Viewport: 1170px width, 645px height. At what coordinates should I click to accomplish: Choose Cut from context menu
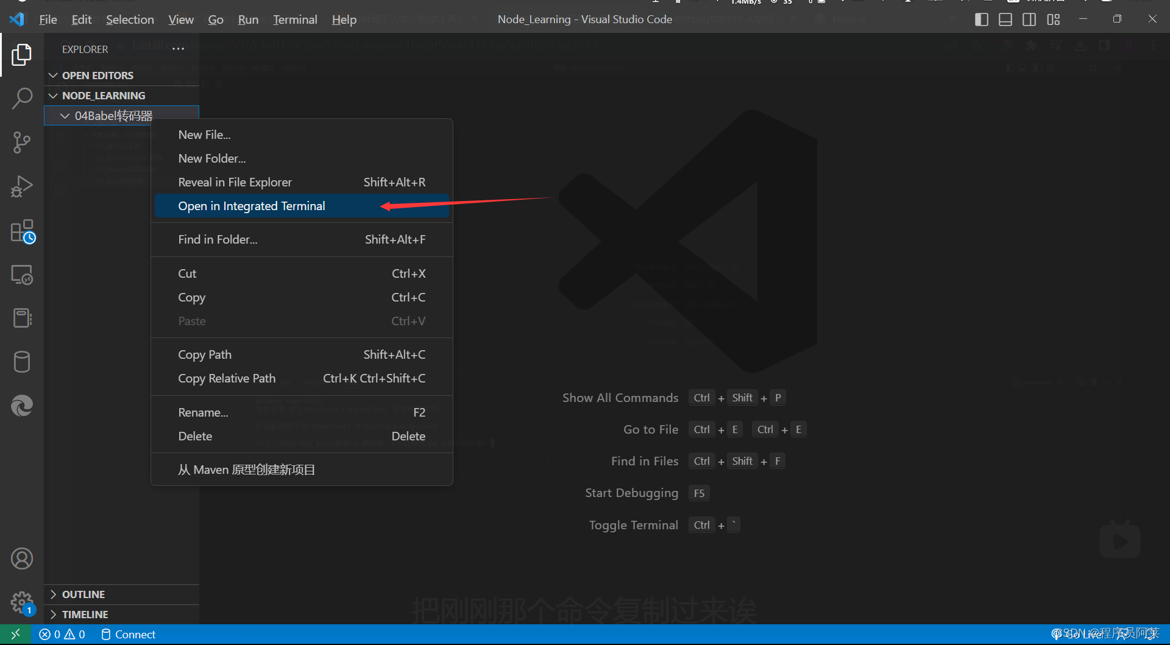pyautogui.click(x=302, y=273)
